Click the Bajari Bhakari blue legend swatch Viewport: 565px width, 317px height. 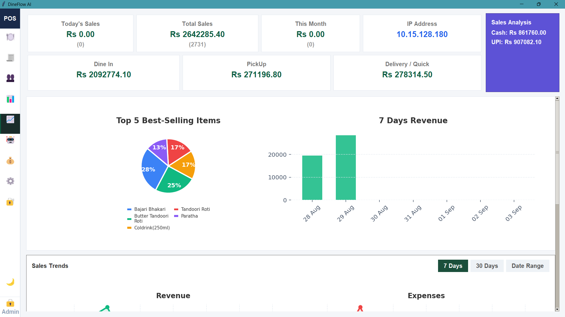click(129, 209)
